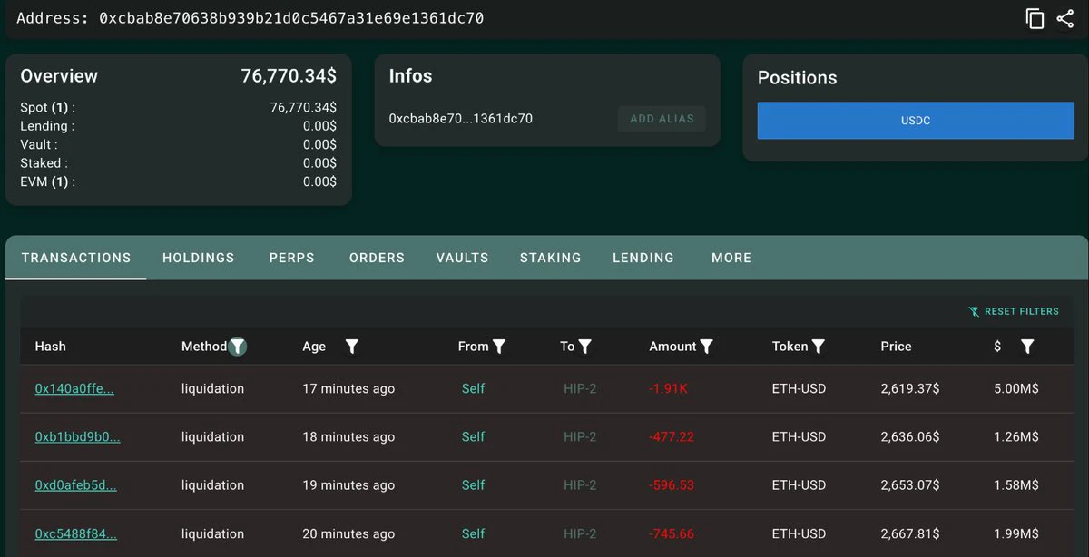Switch to the Transactions tab

[x=76, y=258]
